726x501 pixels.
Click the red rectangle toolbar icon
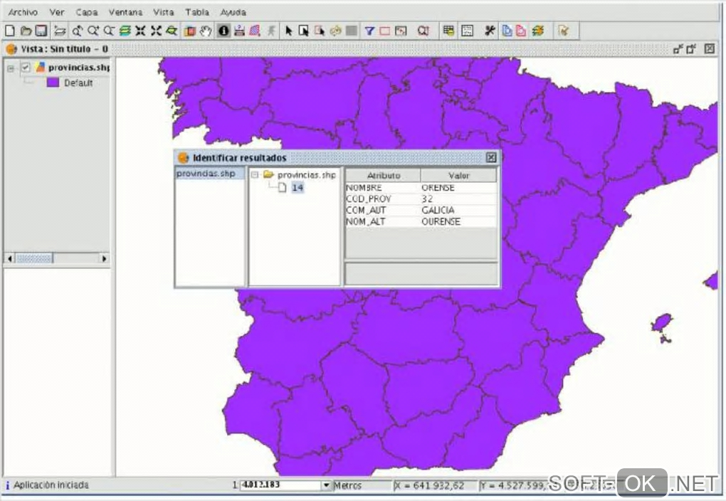coord(385,31)
